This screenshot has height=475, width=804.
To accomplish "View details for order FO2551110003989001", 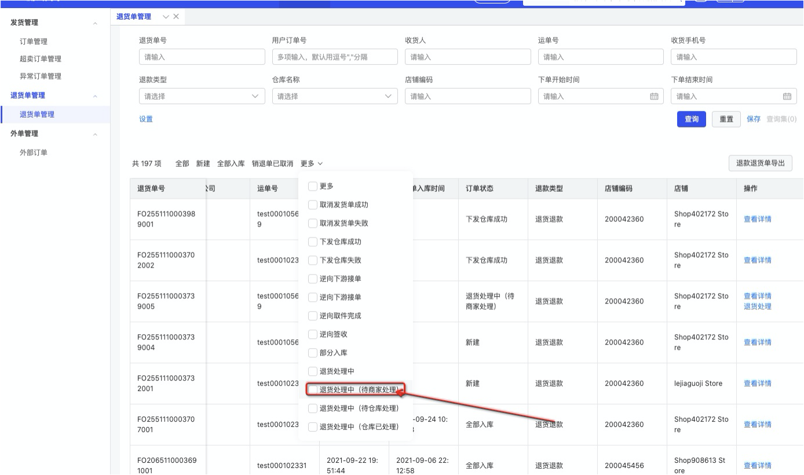I will [758, 220].
